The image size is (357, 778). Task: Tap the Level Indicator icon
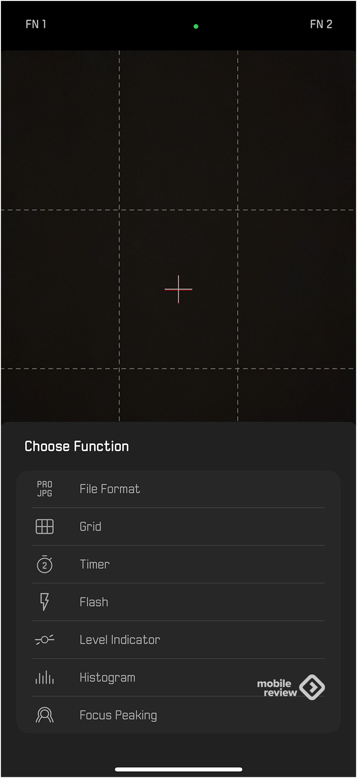(45, 640)
